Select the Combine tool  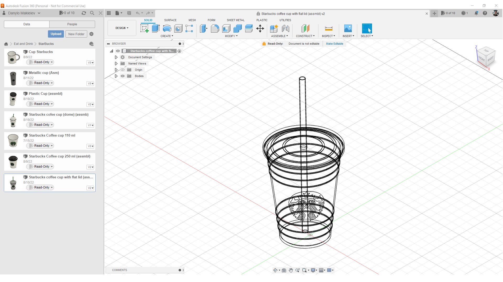tap(238, 28)
